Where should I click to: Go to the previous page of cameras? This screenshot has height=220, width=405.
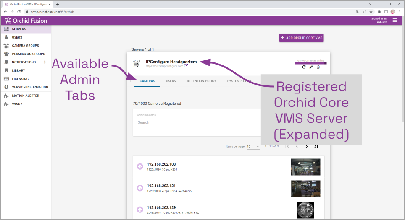297,146
